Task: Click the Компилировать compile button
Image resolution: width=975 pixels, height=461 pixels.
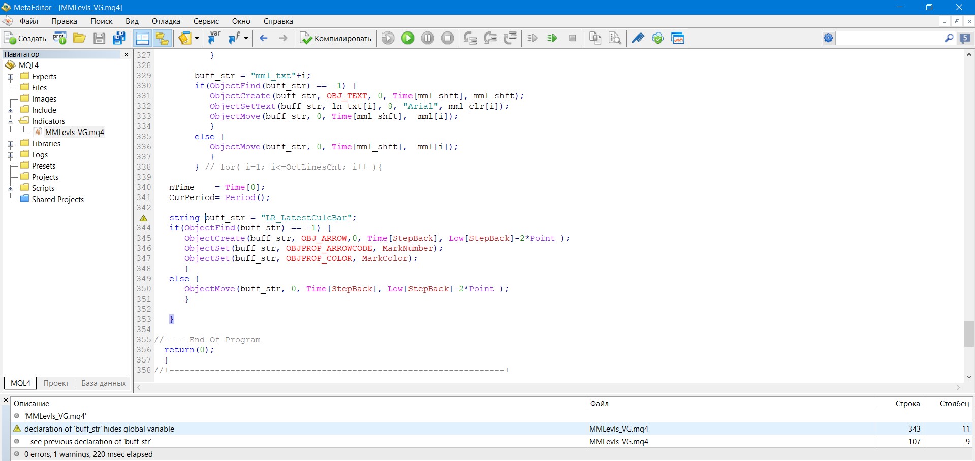Action: click(336, 38)
